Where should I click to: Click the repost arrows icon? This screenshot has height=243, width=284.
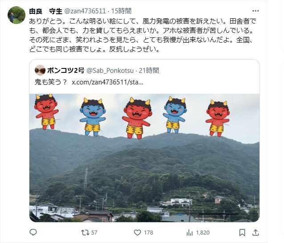click(85, 232)
